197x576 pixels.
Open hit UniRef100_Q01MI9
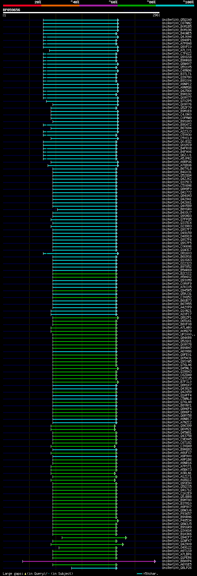(x=177, y=145)
